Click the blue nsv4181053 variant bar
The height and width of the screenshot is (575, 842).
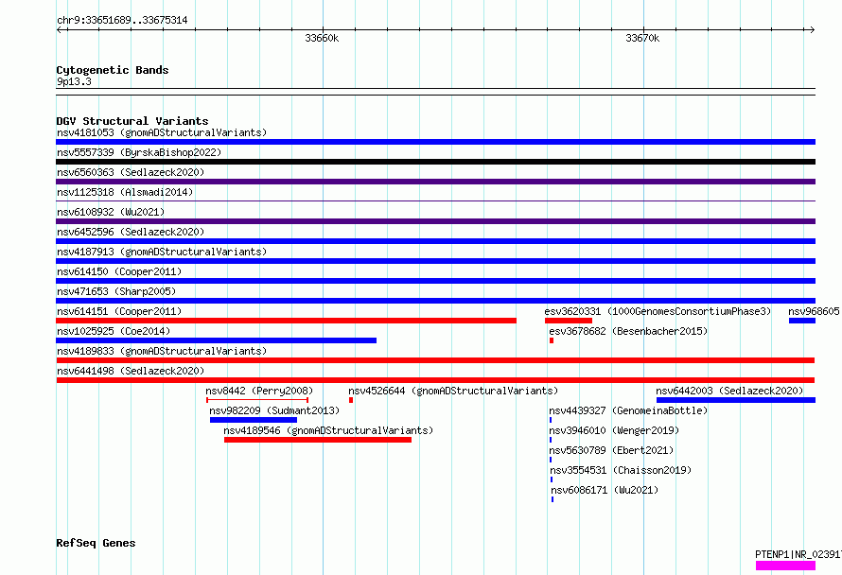(x=435, y=142)
